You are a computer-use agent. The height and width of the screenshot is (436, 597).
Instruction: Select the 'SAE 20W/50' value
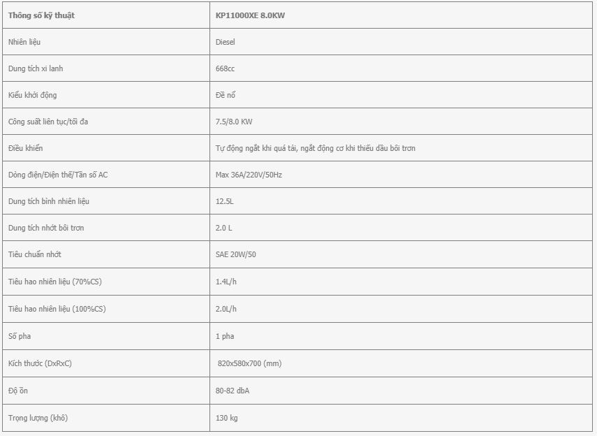click(236, 254)
